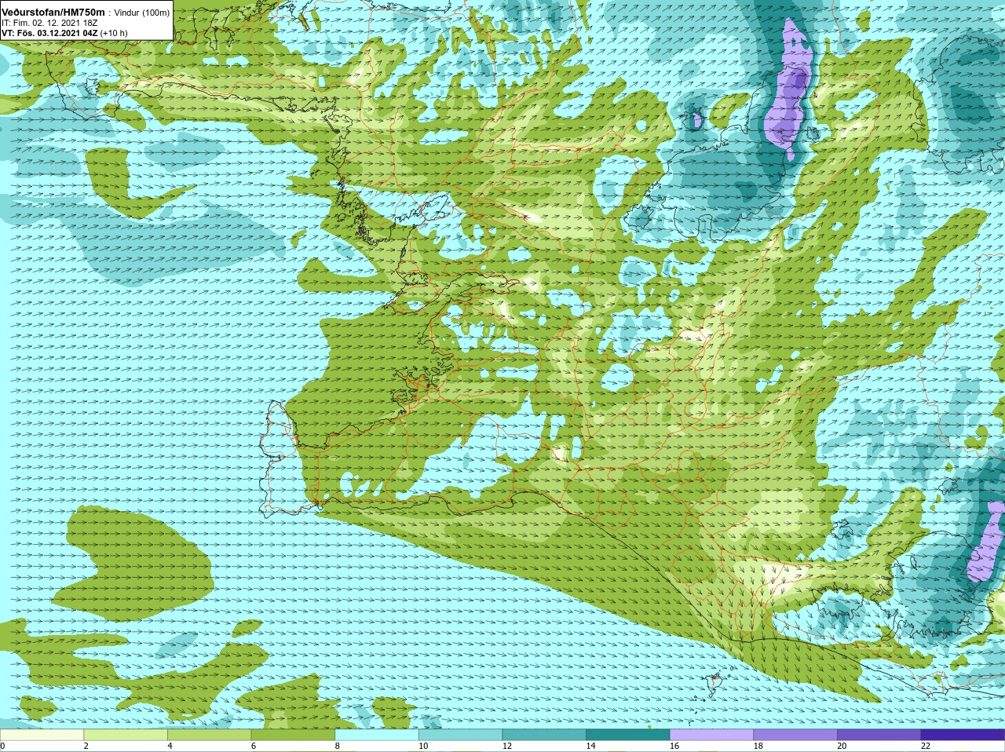Screen dimensions: 1005x752
Task: Click the legend scale value 18
Action: coord(758,746)
